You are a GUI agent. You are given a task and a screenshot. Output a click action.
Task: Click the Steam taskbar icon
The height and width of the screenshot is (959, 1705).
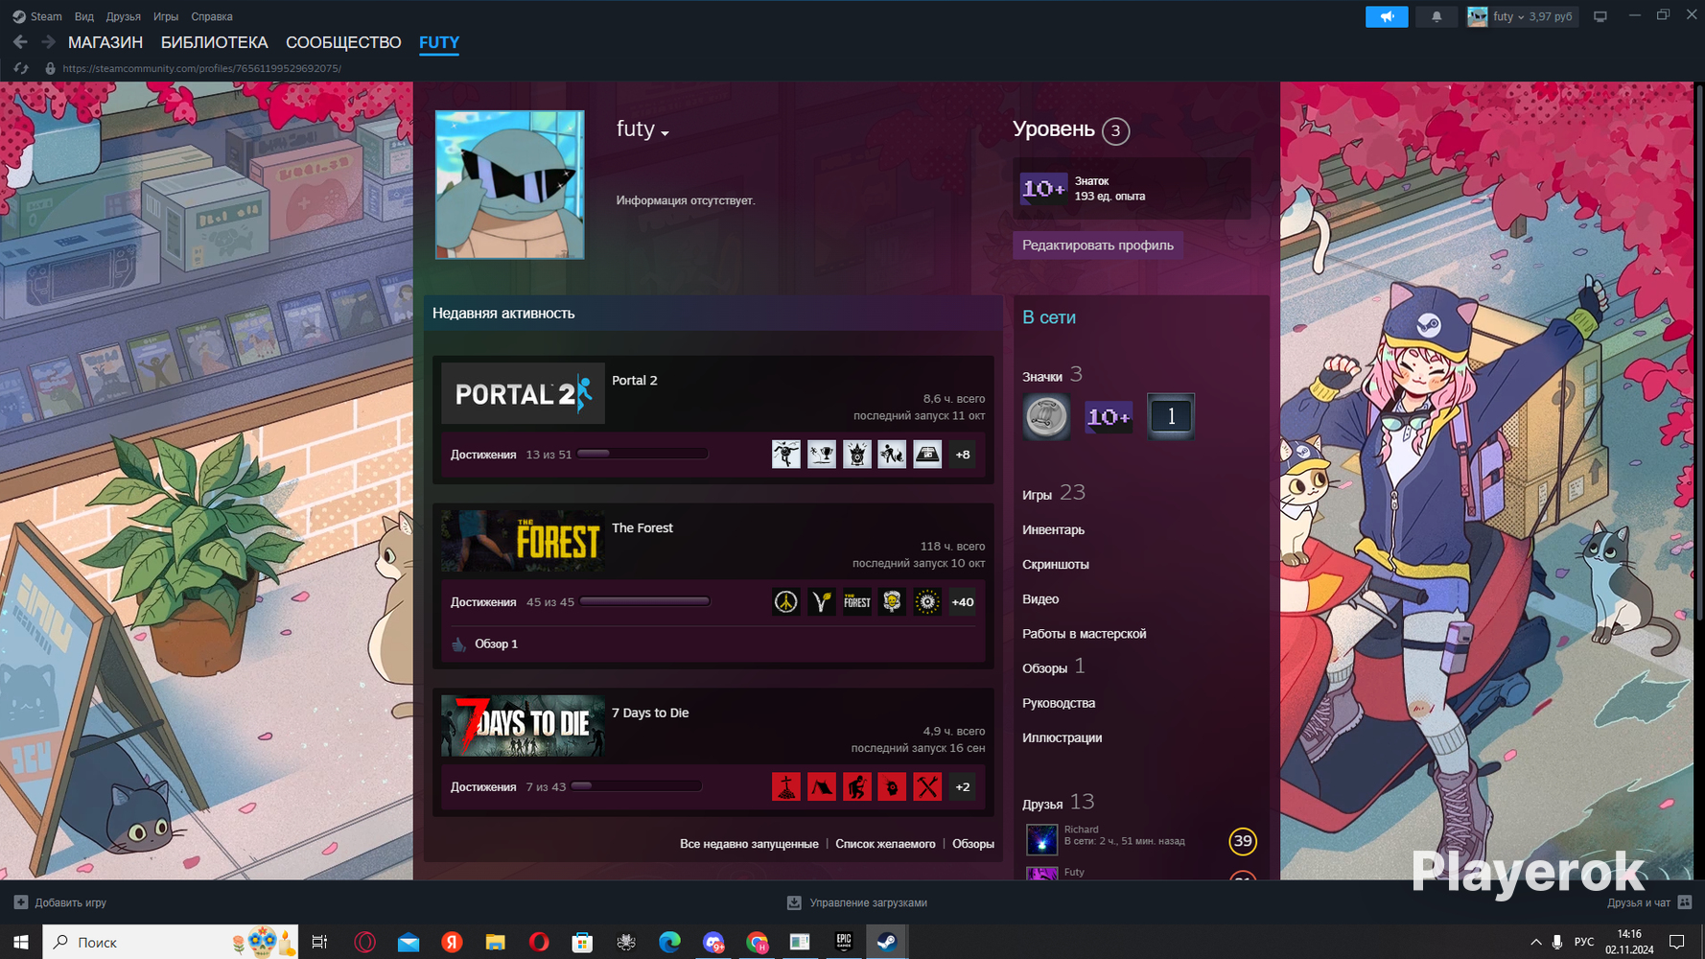pyautogui.click(x=887, y=942)
